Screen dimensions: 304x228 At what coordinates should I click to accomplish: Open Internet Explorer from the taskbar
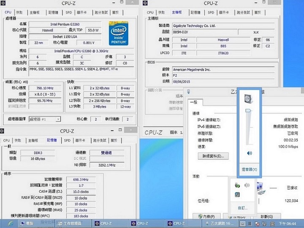11,223
